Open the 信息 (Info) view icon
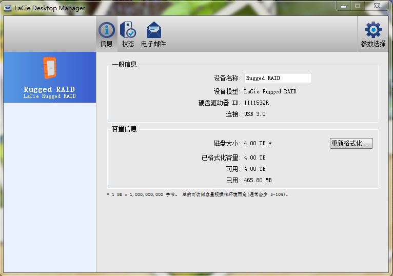The height and width of the screenshot is (276, 393). coord(107,31)
